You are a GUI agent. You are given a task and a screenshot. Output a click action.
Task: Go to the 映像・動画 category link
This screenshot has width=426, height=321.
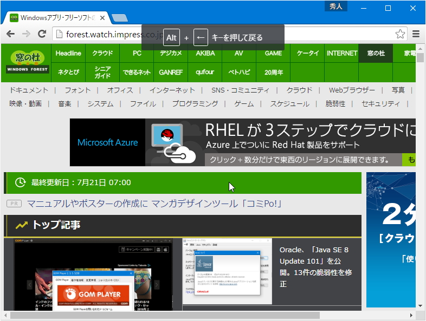25,103
